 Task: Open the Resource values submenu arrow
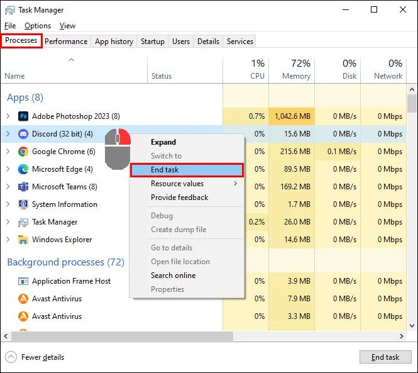tap(235, 184)
